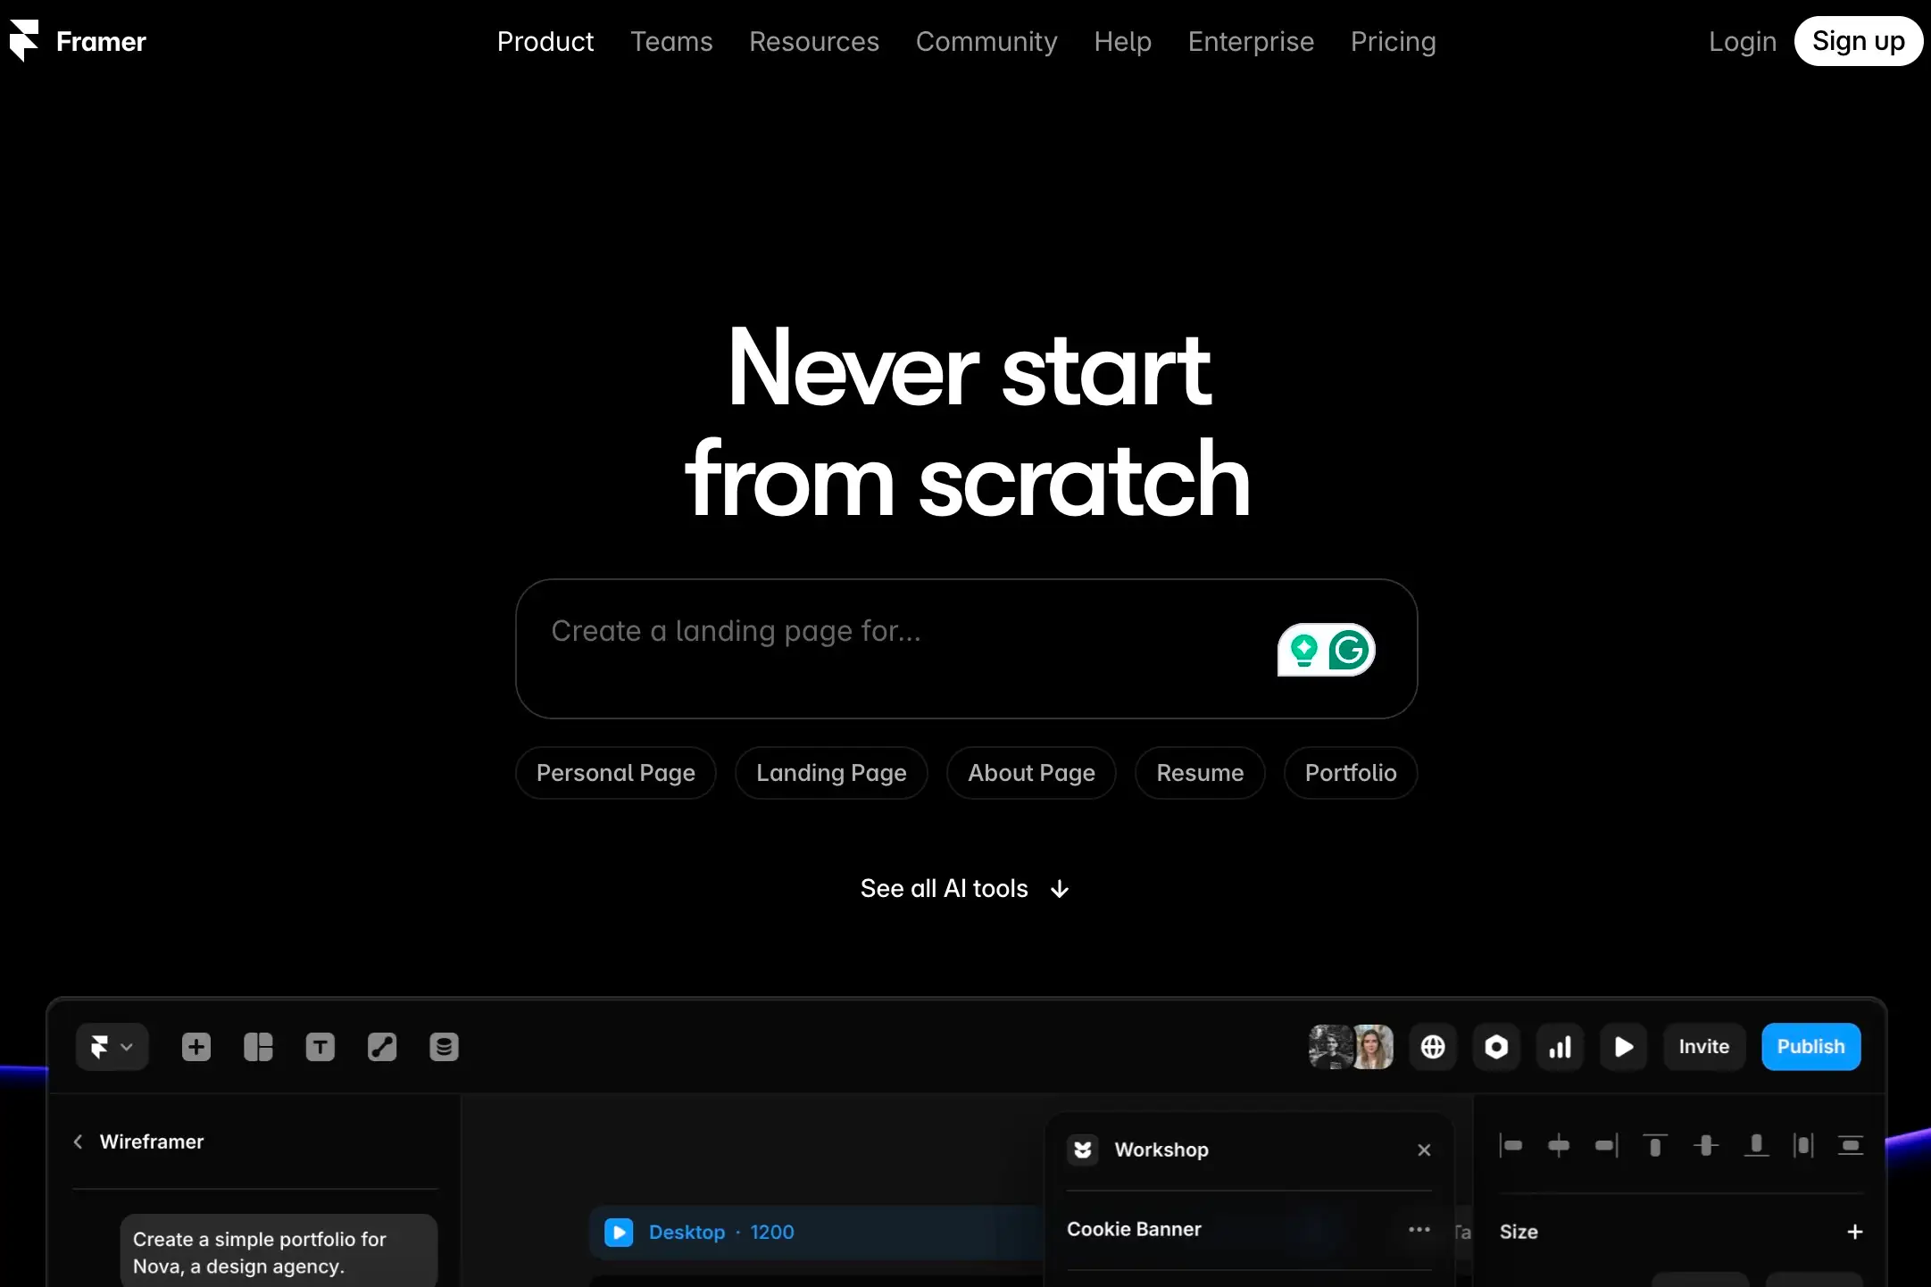The image size is (1931, 1287).
Task: Select the Personal Page suggestion chip
Action: tap(616, 773)
